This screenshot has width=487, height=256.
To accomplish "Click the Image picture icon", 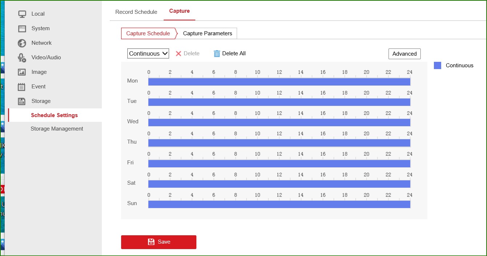I will (x=22, y=72).
